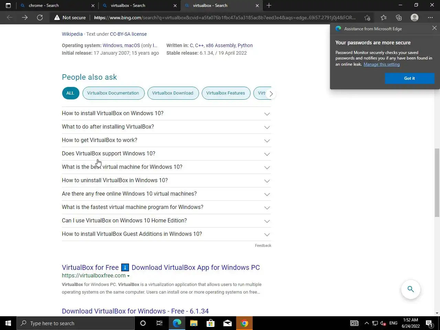
Task: Open Edge settings and more menu
Action: 430,18
